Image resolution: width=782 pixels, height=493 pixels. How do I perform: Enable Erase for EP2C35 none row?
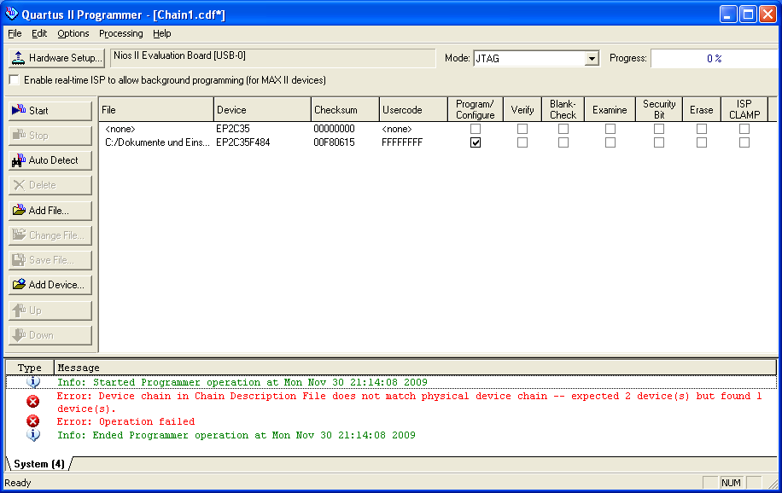tap(701, 129)
